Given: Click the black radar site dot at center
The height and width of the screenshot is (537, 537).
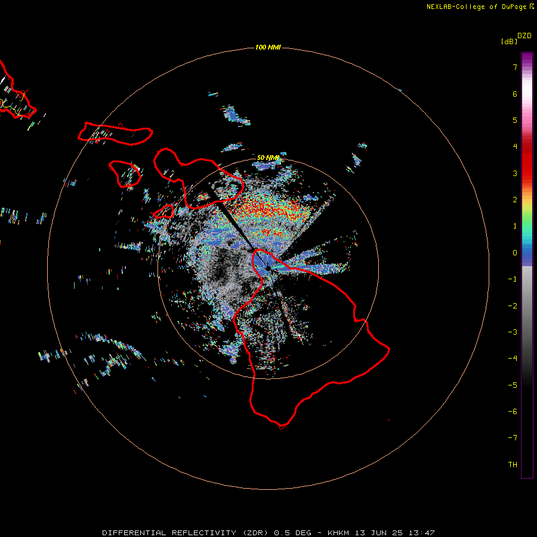Looking at the screenshot, I should click(268, 268).
